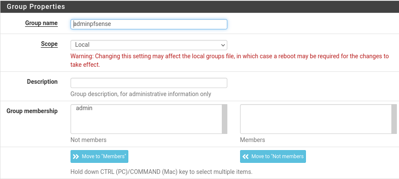Click Move to "Members" button
This screenshot has width=399, height=179.
99,156
